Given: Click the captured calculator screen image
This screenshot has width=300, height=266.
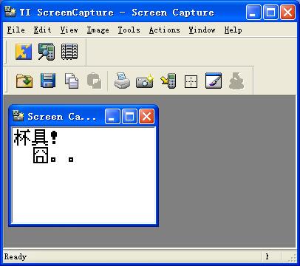Looking at the screenshot, I should (83, 175).
